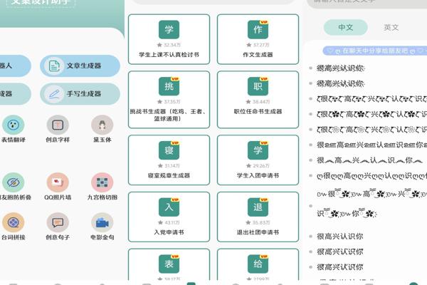
Task: Open the 电影金句 camera icon
Action: pyautogui.click(x=102, y=222)
